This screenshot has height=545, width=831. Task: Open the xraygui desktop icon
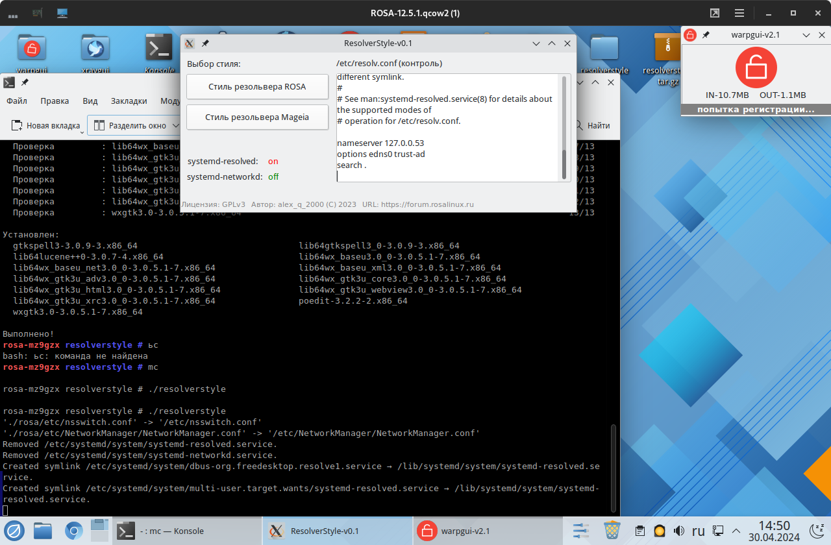[95, 48]
